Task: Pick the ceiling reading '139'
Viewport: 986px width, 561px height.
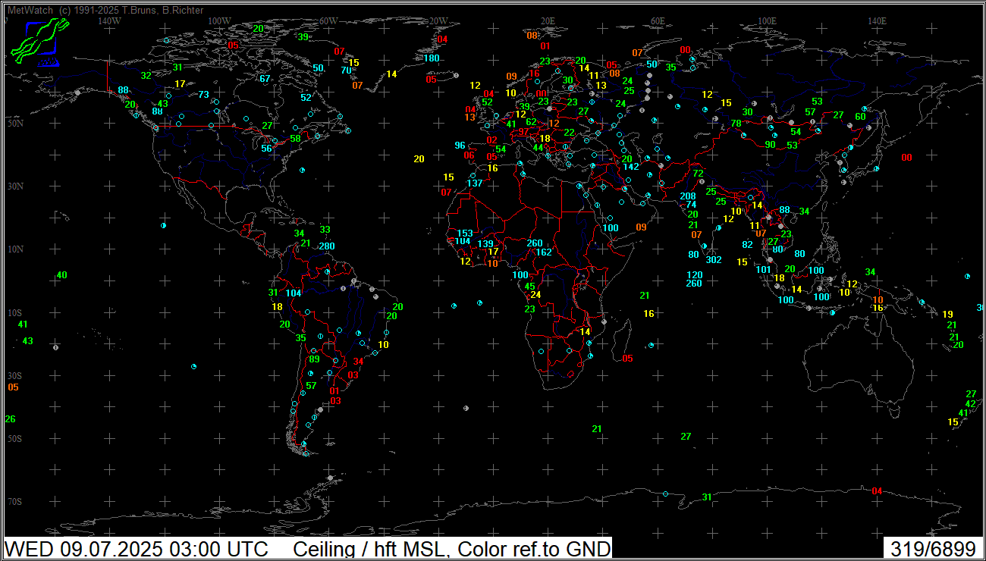Action: (x=485, y=244)
